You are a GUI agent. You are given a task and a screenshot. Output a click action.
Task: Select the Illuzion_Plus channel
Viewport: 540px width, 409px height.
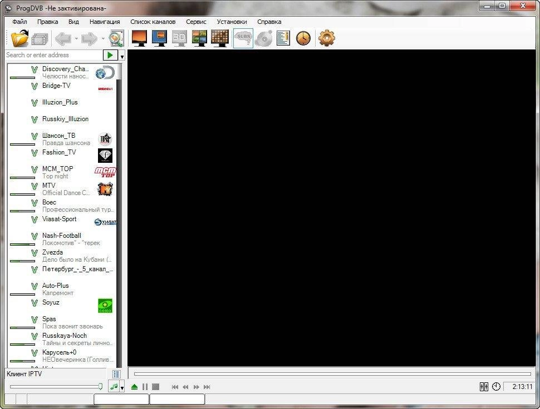click(x=62, y=106)
